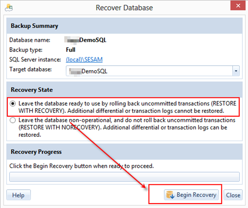
Task: Select RESTORE WITH NORECOVERY radio button
Action: coord(13,120)
